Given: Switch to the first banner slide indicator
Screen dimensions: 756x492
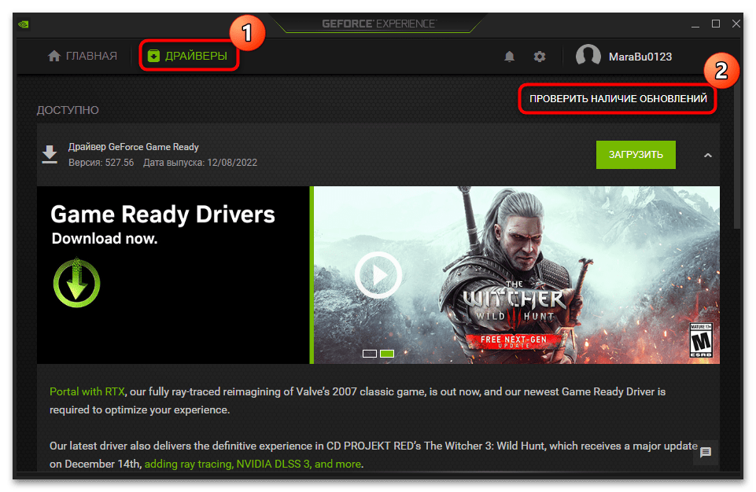Looking at the screenshot, I should pyautogui.click(x=370, y=354).
